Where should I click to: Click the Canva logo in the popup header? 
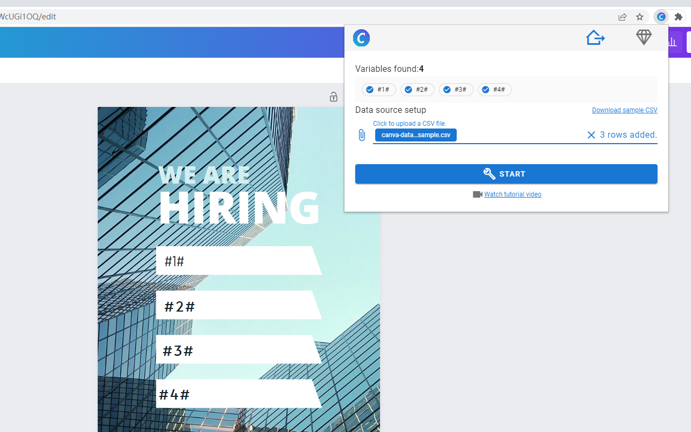coord(361,38)
